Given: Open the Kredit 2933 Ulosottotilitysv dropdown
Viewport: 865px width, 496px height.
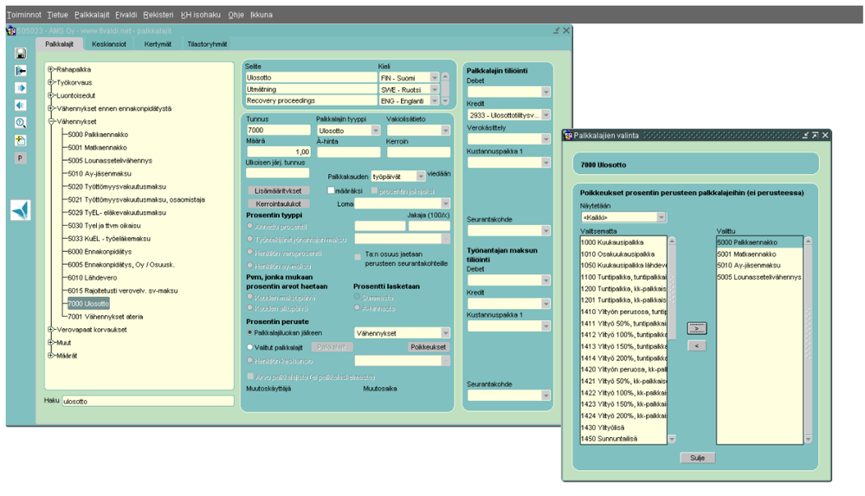Looking at the screenshot, I should (545, 115).
